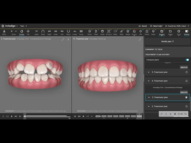Toggle Pontic display
191x143 pixels.
tap(147, 32)
